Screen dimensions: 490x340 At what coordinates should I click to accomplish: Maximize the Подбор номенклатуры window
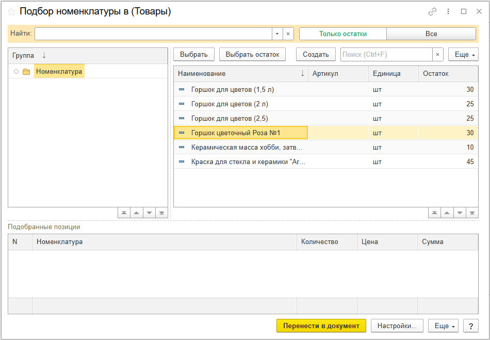pos(464,11)
